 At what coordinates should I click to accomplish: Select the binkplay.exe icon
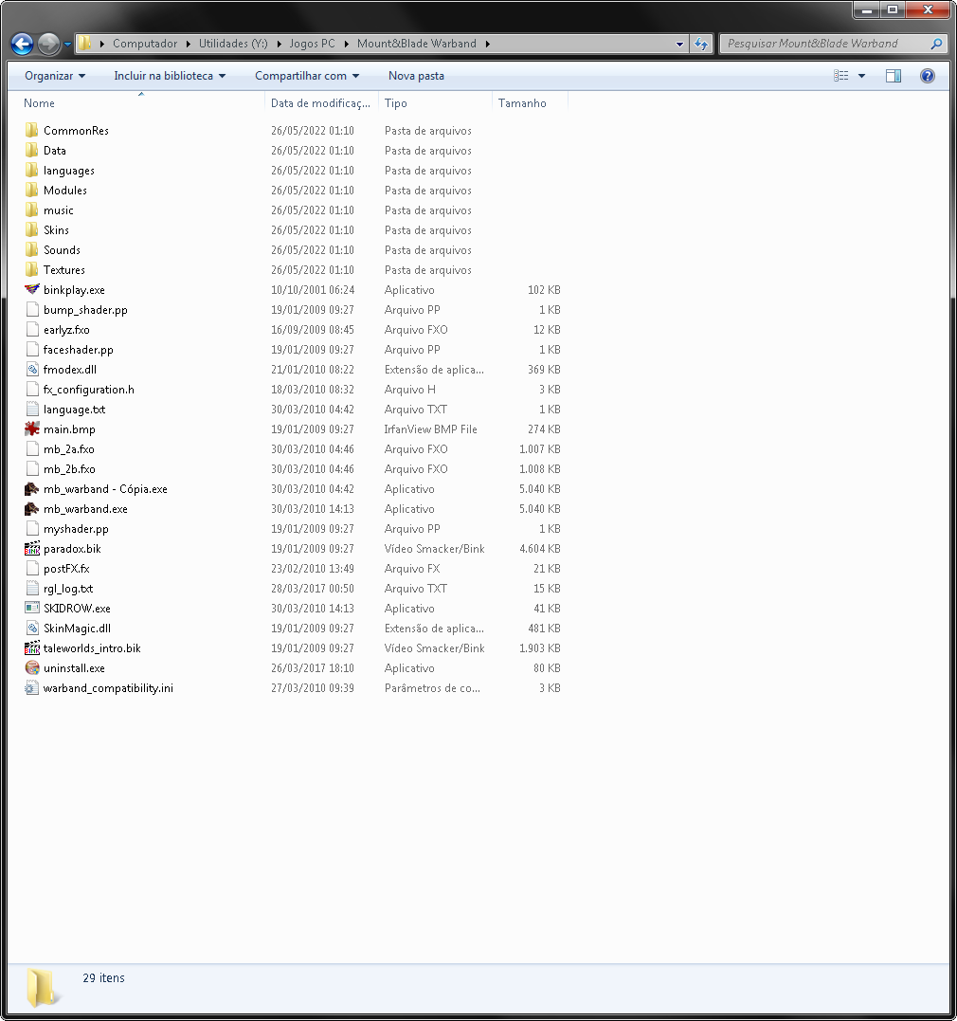(32, 290)
